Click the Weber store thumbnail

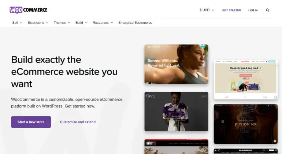pyautogui.click(x=176, y=146)
